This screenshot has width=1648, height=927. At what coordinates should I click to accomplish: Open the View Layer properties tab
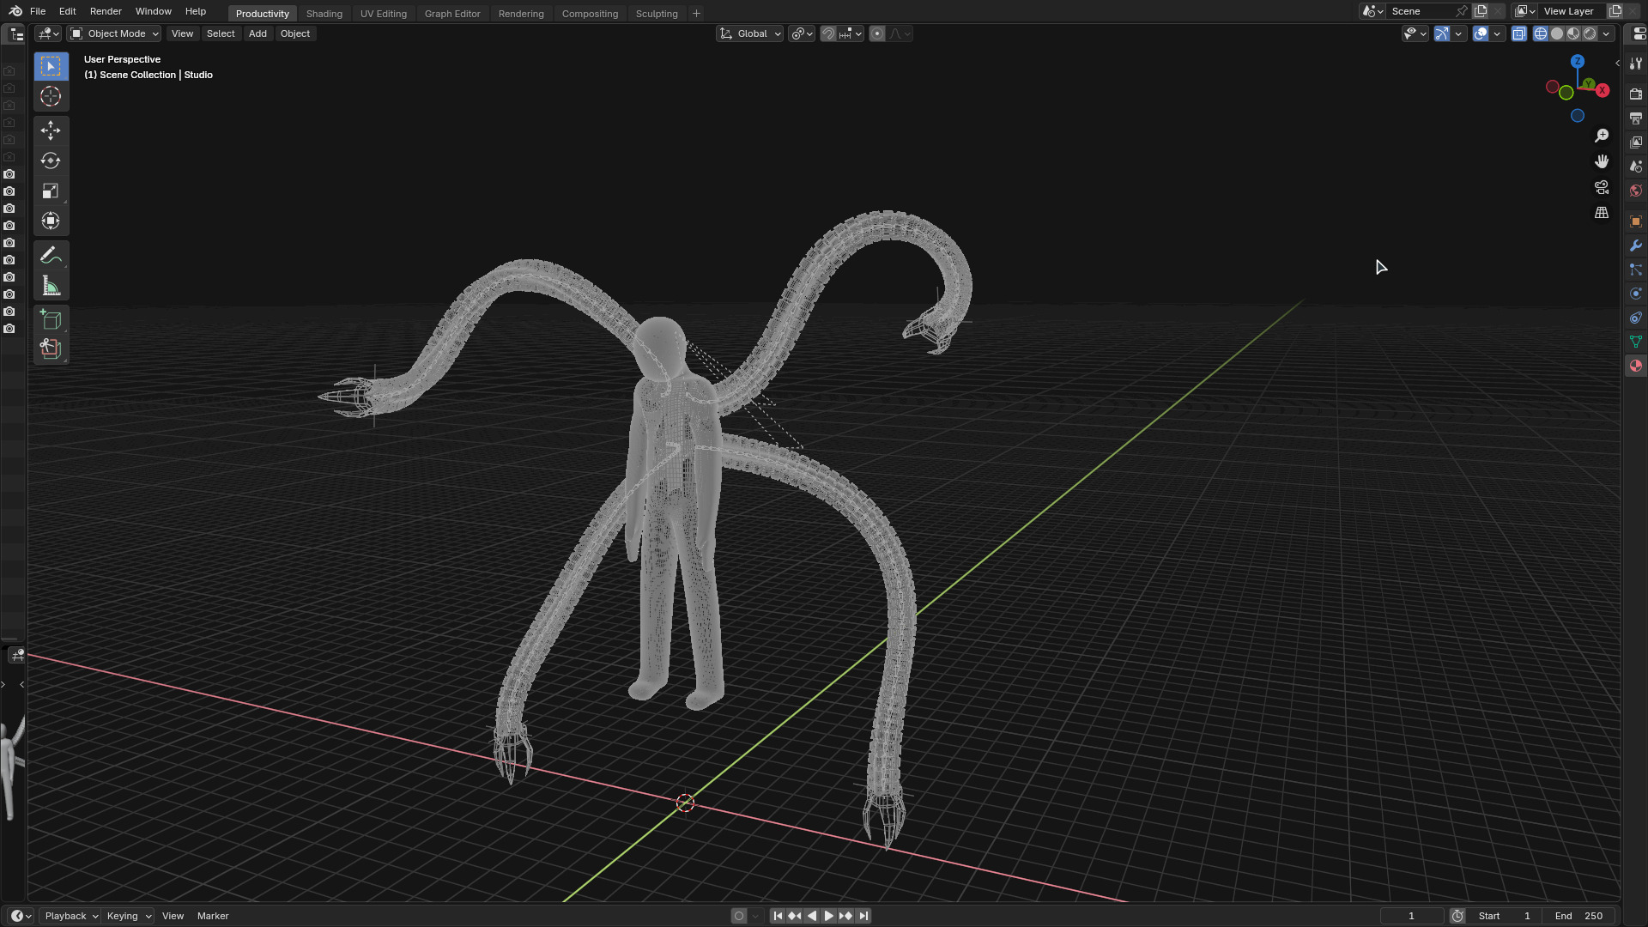pyautogui.click(x=1636, y=142)
